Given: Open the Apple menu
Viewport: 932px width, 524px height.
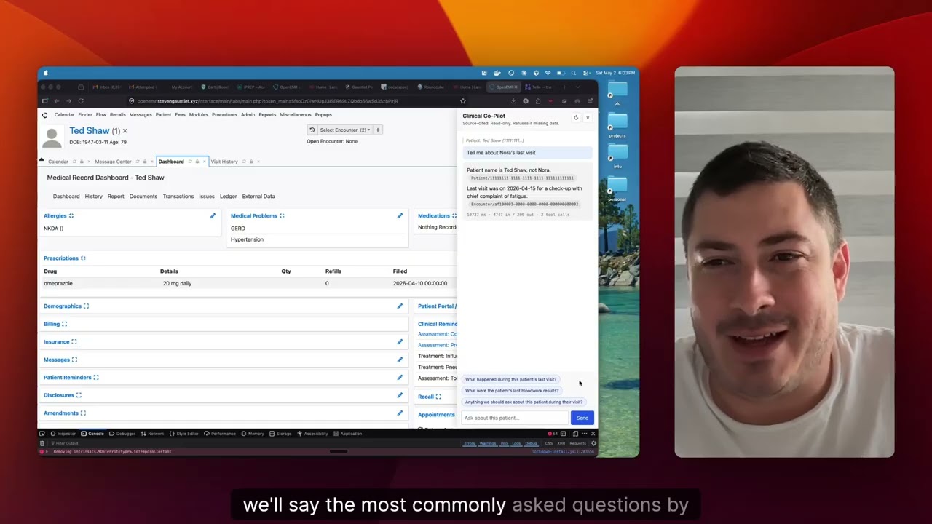Looking at the screenshot, I should (45, 73).
